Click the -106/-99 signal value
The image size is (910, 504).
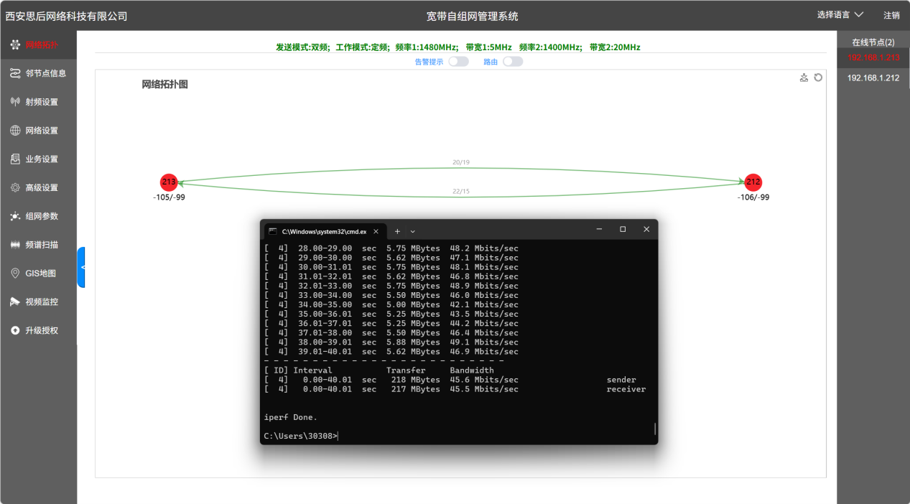[x=753, y=197]
